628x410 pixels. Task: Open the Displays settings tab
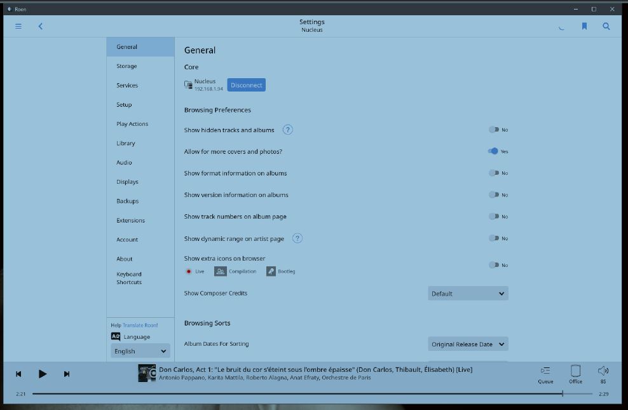[x=140, y=181]
